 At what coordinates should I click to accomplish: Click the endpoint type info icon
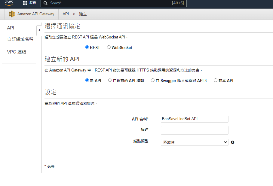click(x=233, y=142)
